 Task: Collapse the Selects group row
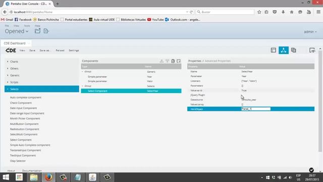[83, 86]
